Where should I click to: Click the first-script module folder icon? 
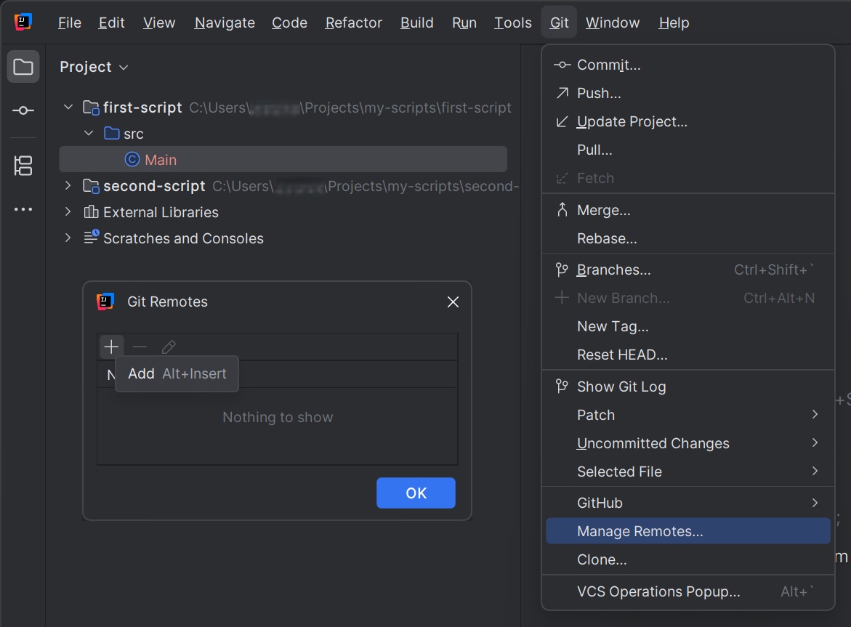(x=91, y=108)
